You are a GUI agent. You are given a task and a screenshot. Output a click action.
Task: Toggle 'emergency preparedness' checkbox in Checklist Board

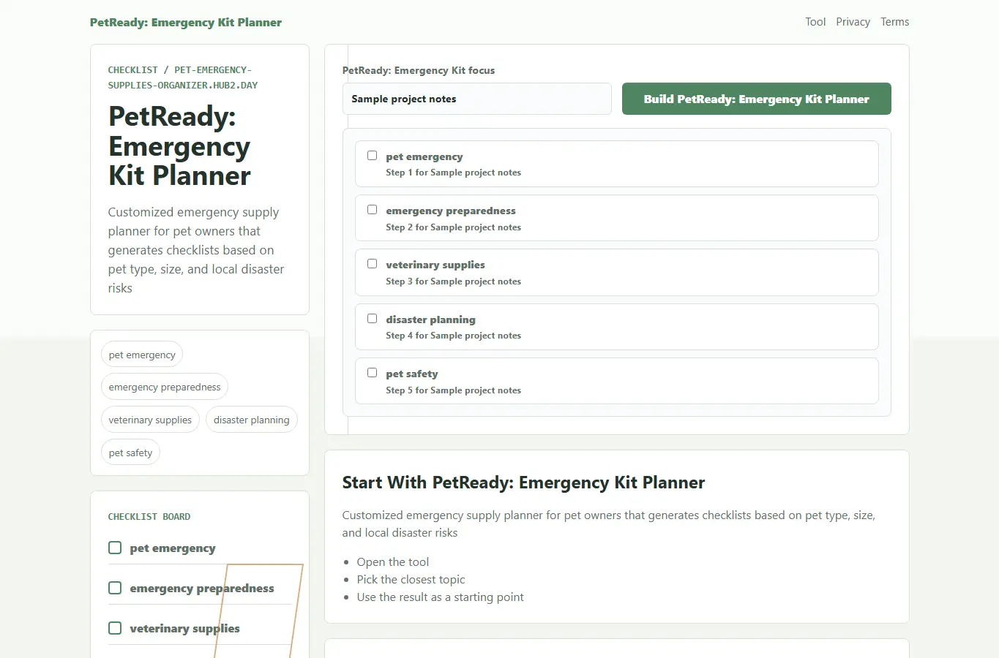tap(115, 588)
